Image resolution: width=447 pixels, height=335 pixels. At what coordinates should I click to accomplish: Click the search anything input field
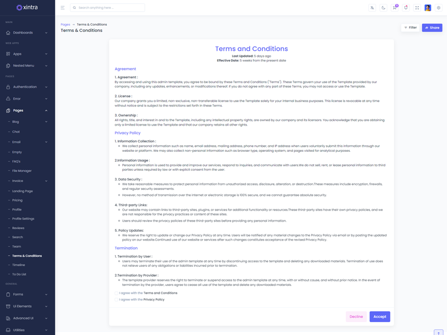click(x=110, y=8)
